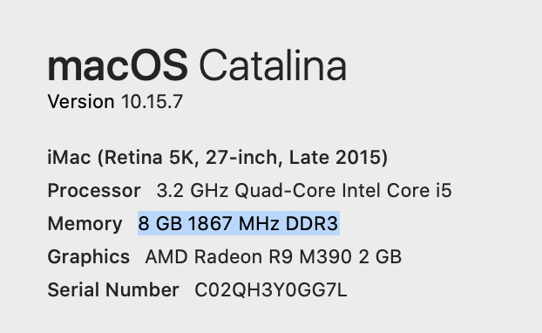The height and width of the screenshot is (333, 542).
Task: Click the Processor label
Action: click(x=94, y=191)
